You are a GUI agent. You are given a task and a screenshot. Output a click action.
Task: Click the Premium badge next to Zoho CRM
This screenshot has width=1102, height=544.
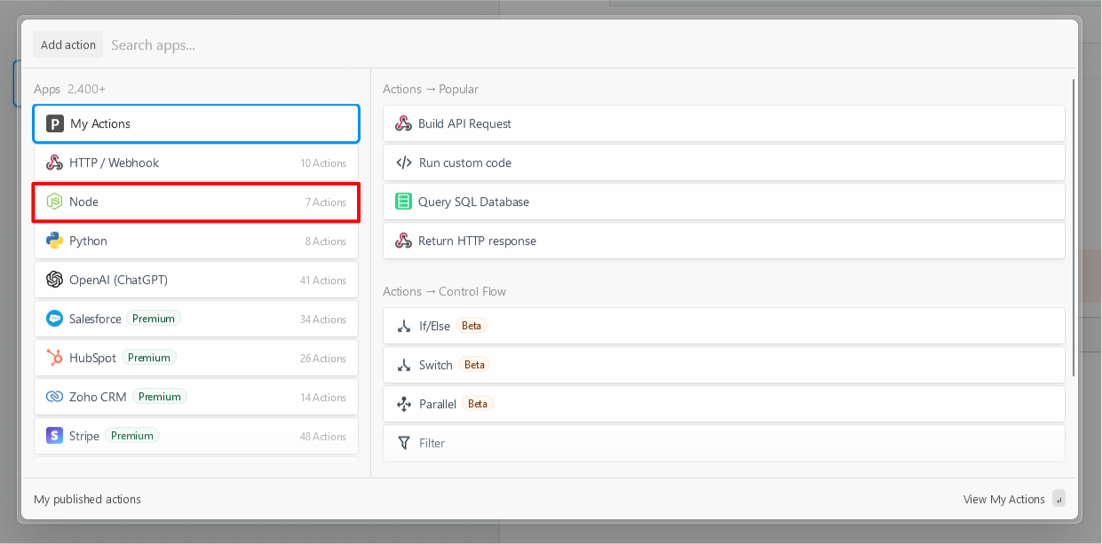coord(160,397)
